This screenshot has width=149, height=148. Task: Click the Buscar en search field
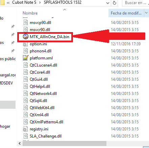click(135, 3)
